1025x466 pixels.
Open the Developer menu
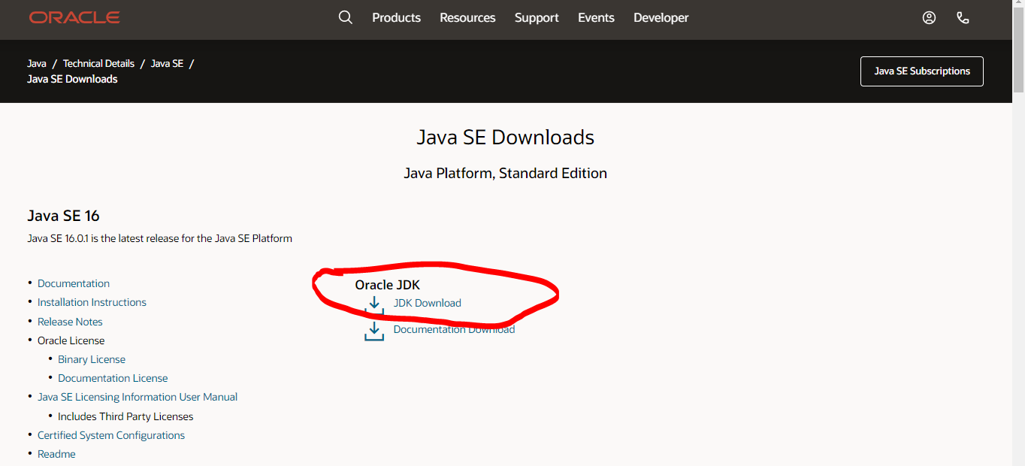(x=661, y=17)
